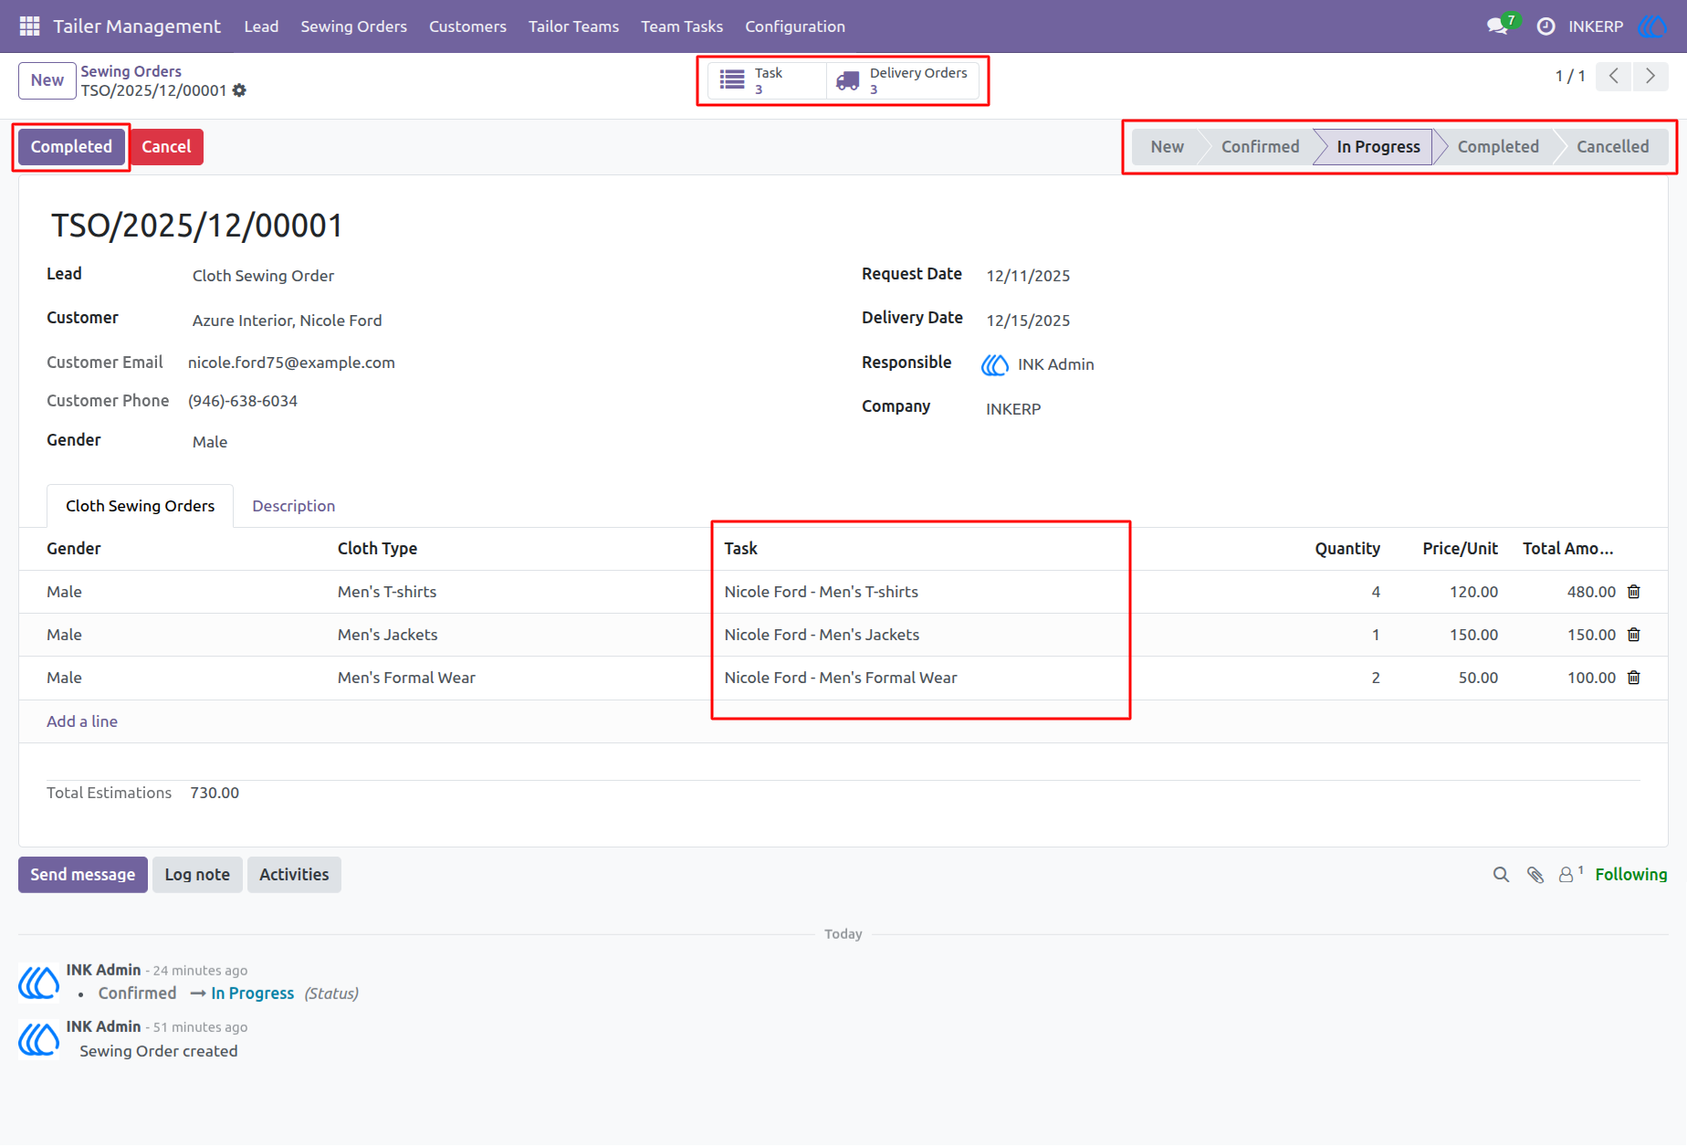
Task: Go to the next record arrow
Action: pyautogui.click(x=1650, y=77)
